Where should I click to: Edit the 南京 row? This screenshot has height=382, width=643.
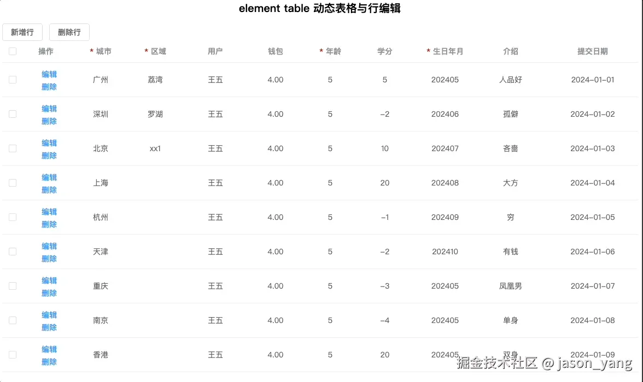tap(49, 314)
